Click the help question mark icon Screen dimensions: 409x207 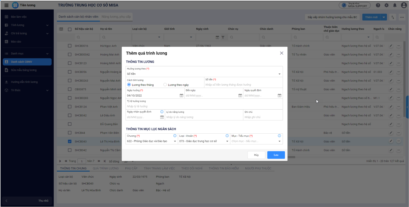pos(378,5)
